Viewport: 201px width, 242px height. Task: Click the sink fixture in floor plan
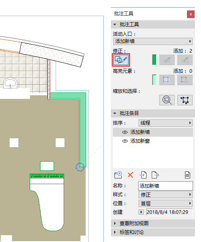pyautogui.click(x=10, y=83)
